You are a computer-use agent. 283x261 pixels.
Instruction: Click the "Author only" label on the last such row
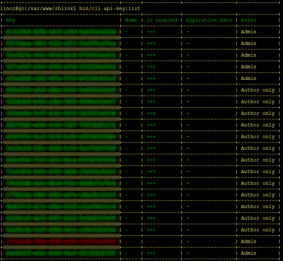tap(258, 230)
